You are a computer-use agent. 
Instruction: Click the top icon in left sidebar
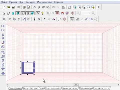3,26
